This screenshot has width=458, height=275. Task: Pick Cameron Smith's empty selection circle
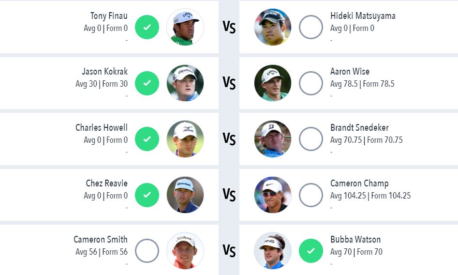(147, 251)
